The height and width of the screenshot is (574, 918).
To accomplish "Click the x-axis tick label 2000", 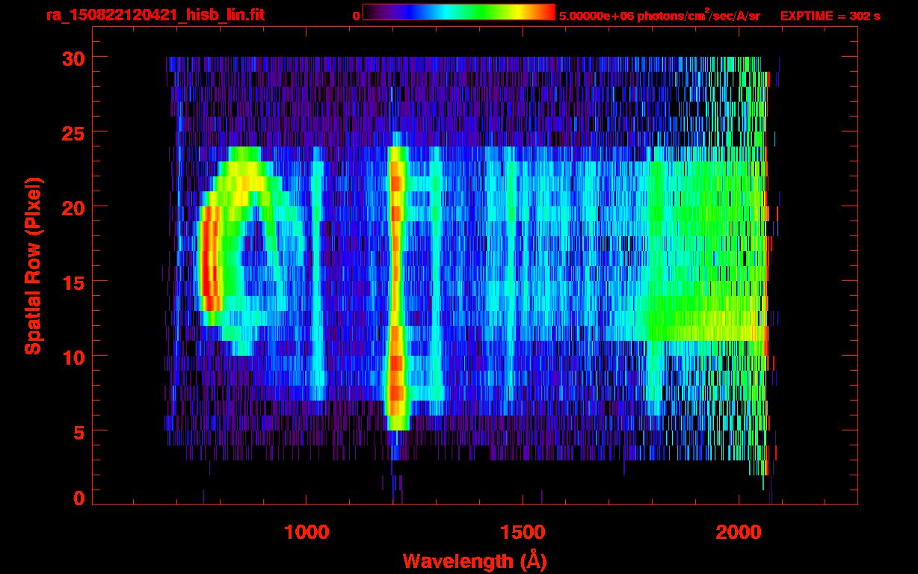I will tap(739, 532).
